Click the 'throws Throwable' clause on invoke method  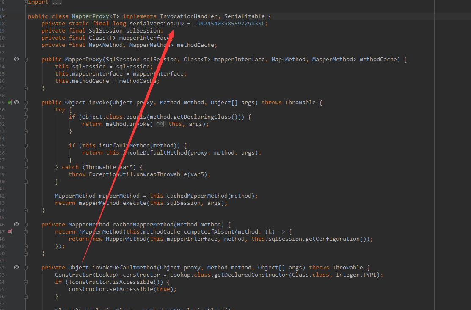(x=289, y=102)
